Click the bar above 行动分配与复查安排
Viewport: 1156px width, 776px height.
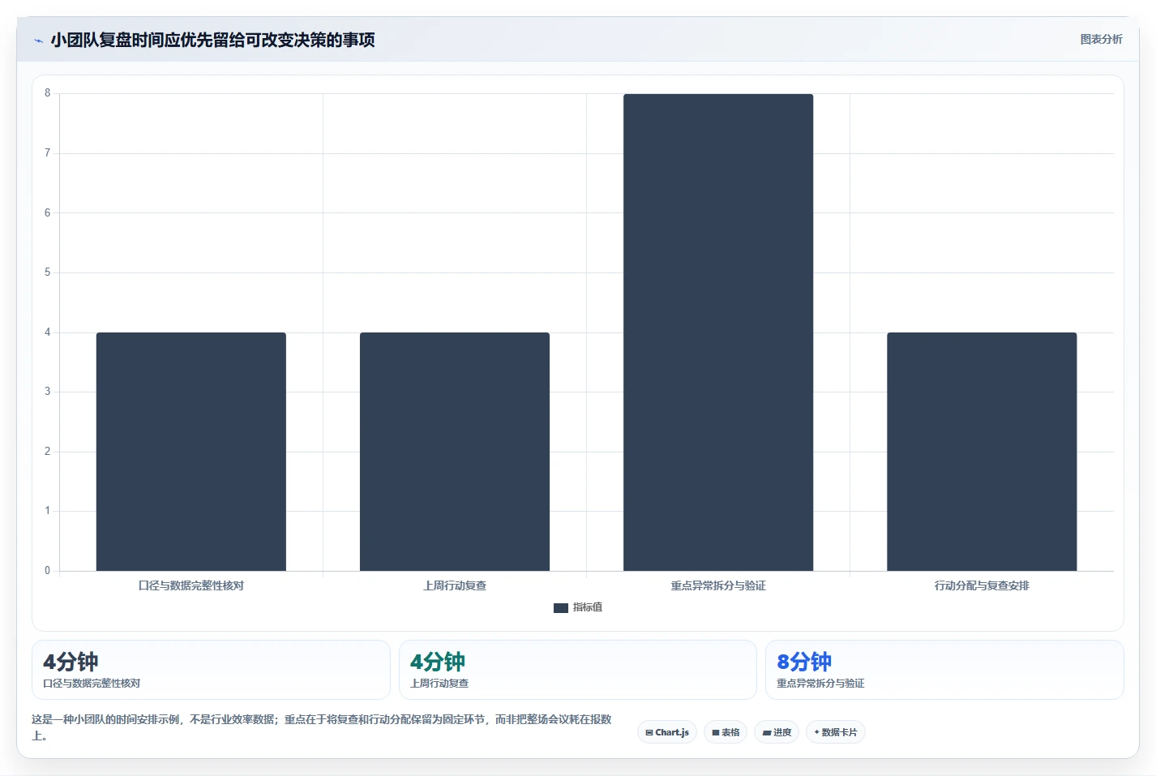982,452
